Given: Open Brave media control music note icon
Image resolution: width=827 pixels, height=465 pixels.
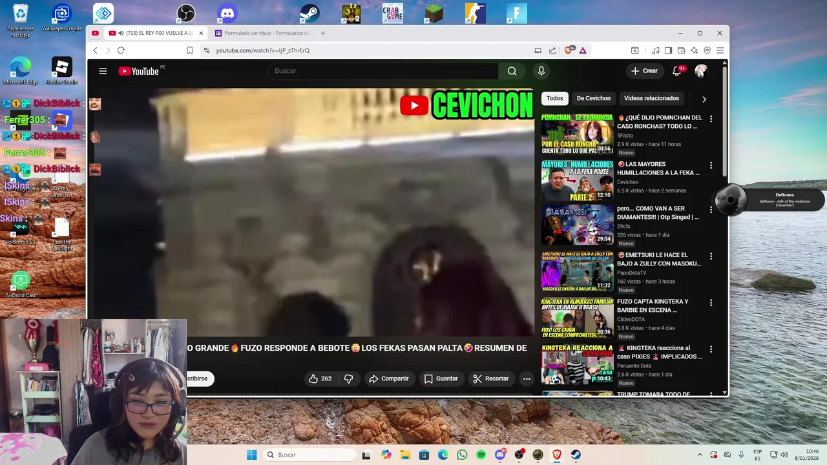Looking at the screenshot, I should [656, 50].
